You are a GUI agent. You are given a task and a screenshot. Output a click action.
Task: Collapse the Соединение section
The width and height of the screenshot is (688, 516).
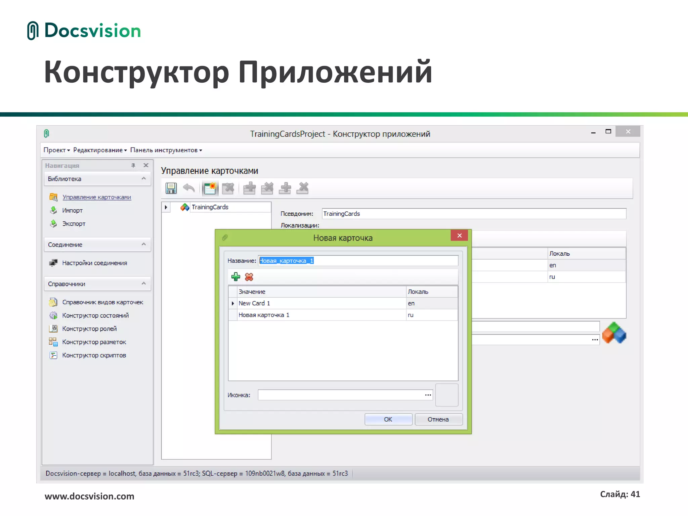144,244
